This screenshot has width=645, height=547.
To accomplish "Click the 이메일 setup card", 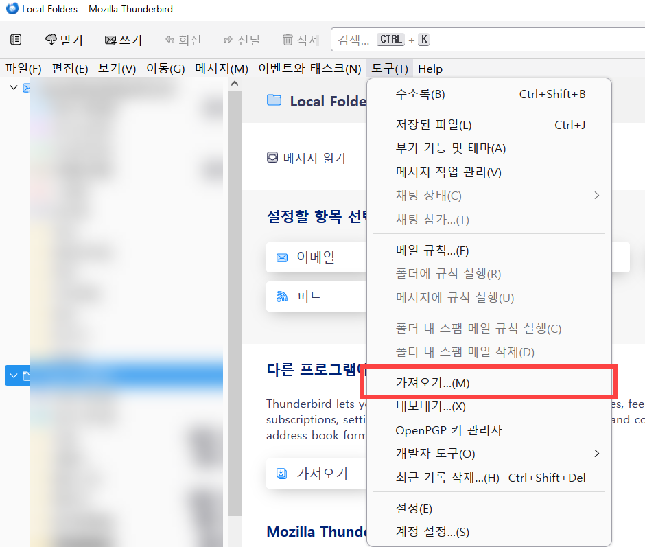I will pos(316,257).
